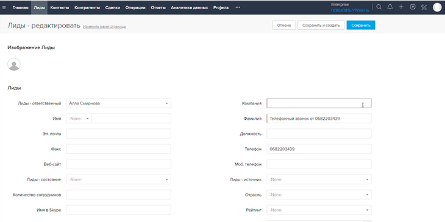Viewport: 445px width, 222px height.
Task: Open the Лиды - ответственный dropdown
Action: [118, 103]
